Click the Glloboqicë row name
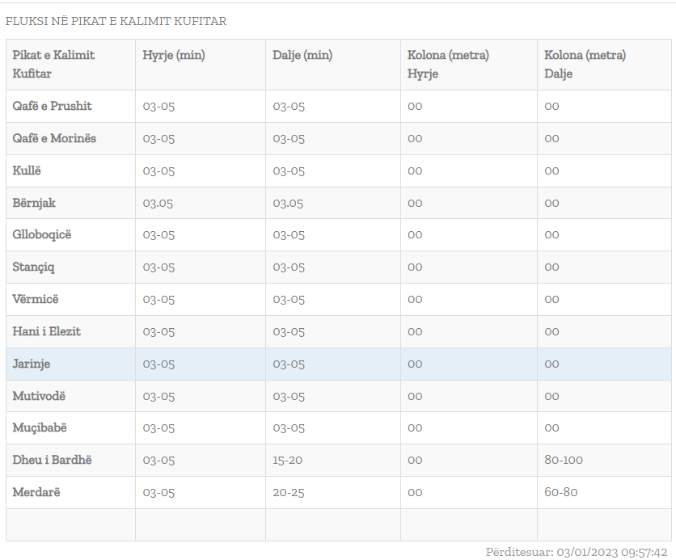676x560 pixels. tap(42, 234)
